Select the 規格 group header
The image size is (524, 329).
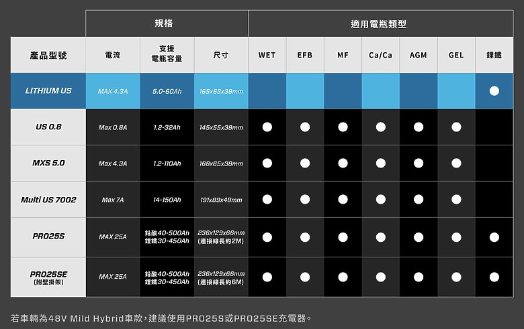[x=167, y=23]
